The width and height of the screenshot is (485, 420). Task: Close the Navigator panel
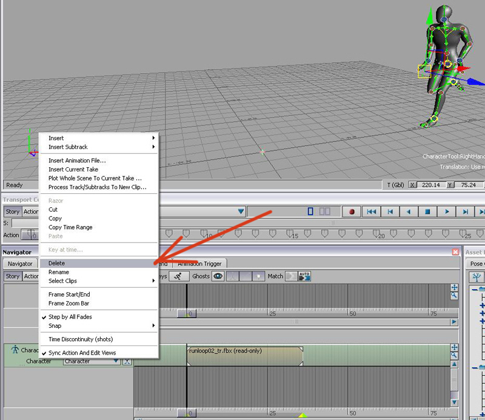[455, 252]
